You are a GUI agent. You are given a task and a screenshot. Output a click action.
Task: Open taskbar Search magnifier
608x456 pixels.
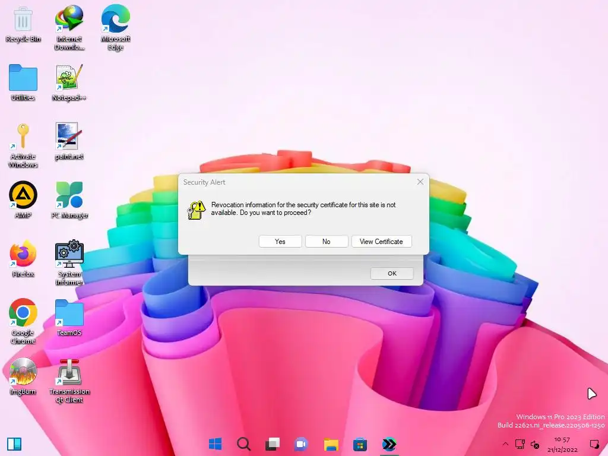243,444
